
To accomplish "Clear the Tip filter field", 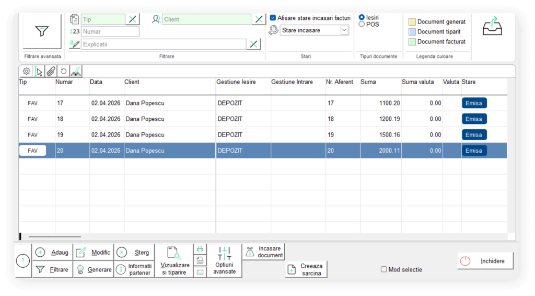I will [x=132, y=19].
